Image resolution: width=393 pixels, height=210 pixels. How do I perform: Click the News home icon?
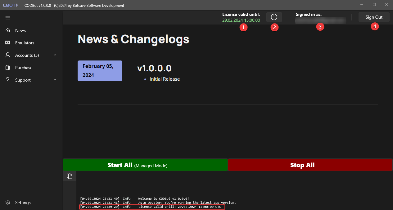(8, 30)
